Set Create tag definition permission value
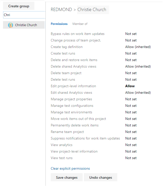The image size is (163, 186). (138, 47)
